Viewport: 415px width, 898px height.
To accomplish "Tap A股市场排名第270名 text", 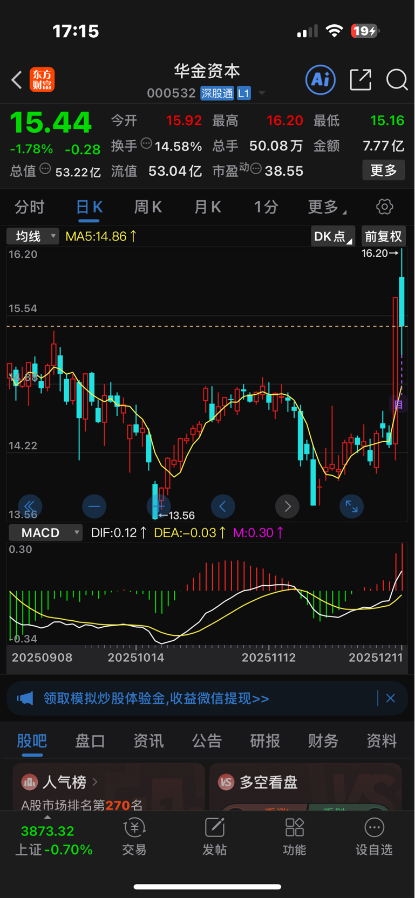I will tap(82, 805).
